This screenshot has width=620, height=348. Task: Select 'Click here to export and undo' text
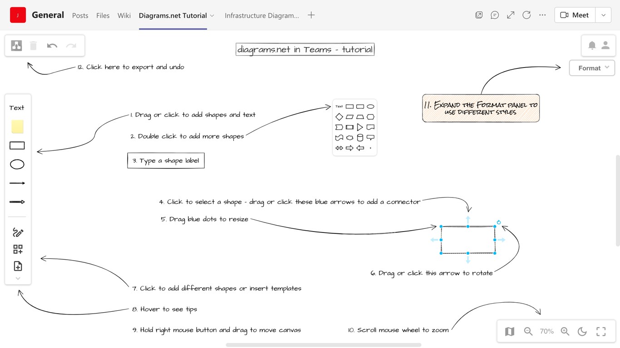(131, 67)
